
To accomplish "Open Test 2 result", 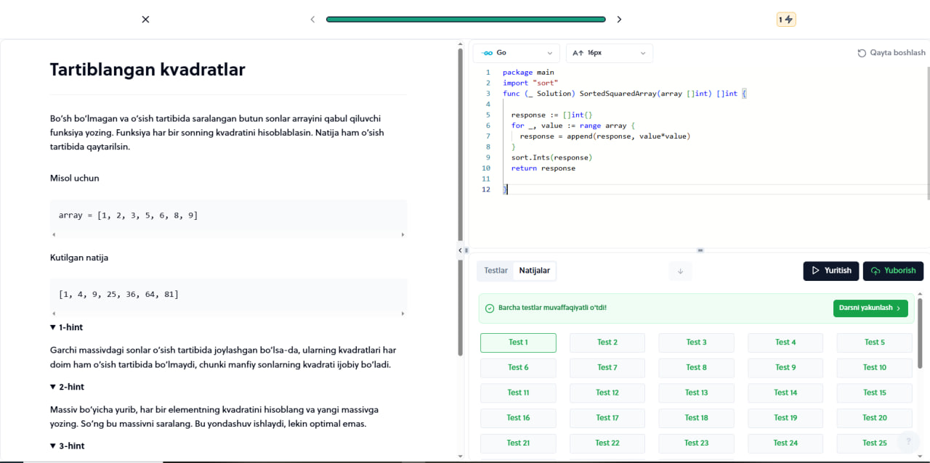I will [607, 343].
